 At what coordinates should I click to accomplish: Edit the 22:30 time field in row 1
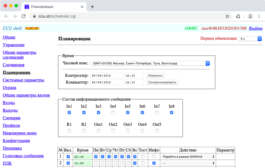point(83,157)
